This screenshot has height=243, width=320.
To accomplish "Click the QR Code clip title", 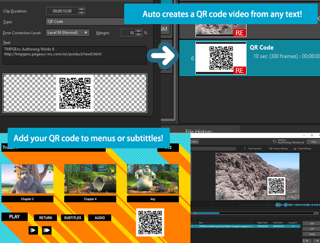I will 261,48.
